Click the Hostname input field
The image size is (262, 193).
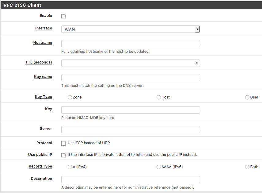point(131,44)
